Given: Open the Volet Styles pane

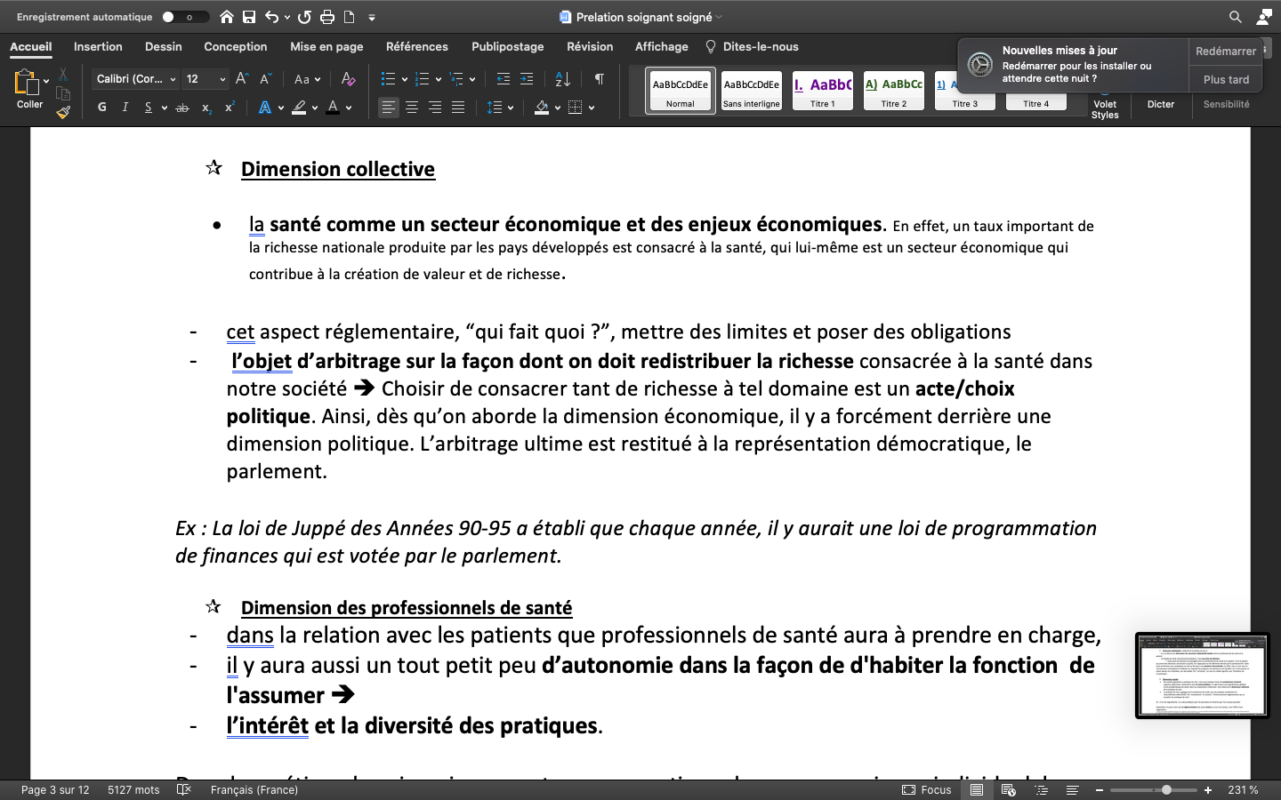Looking at the screenshot, I should [x=1105, y=109].
